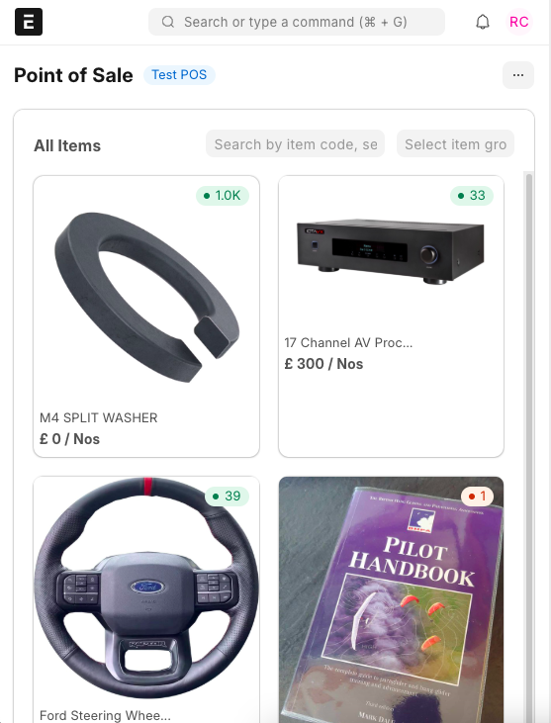This screenshot has width=551, height=723.
Task: Click the 1.0K stock badge on washer
Action: pos(223,196)
